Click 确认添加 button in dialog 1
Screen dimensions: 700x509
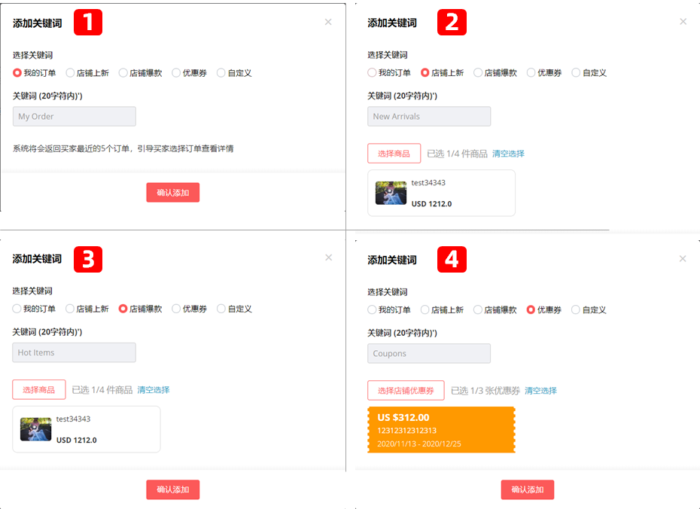(172, 192)
